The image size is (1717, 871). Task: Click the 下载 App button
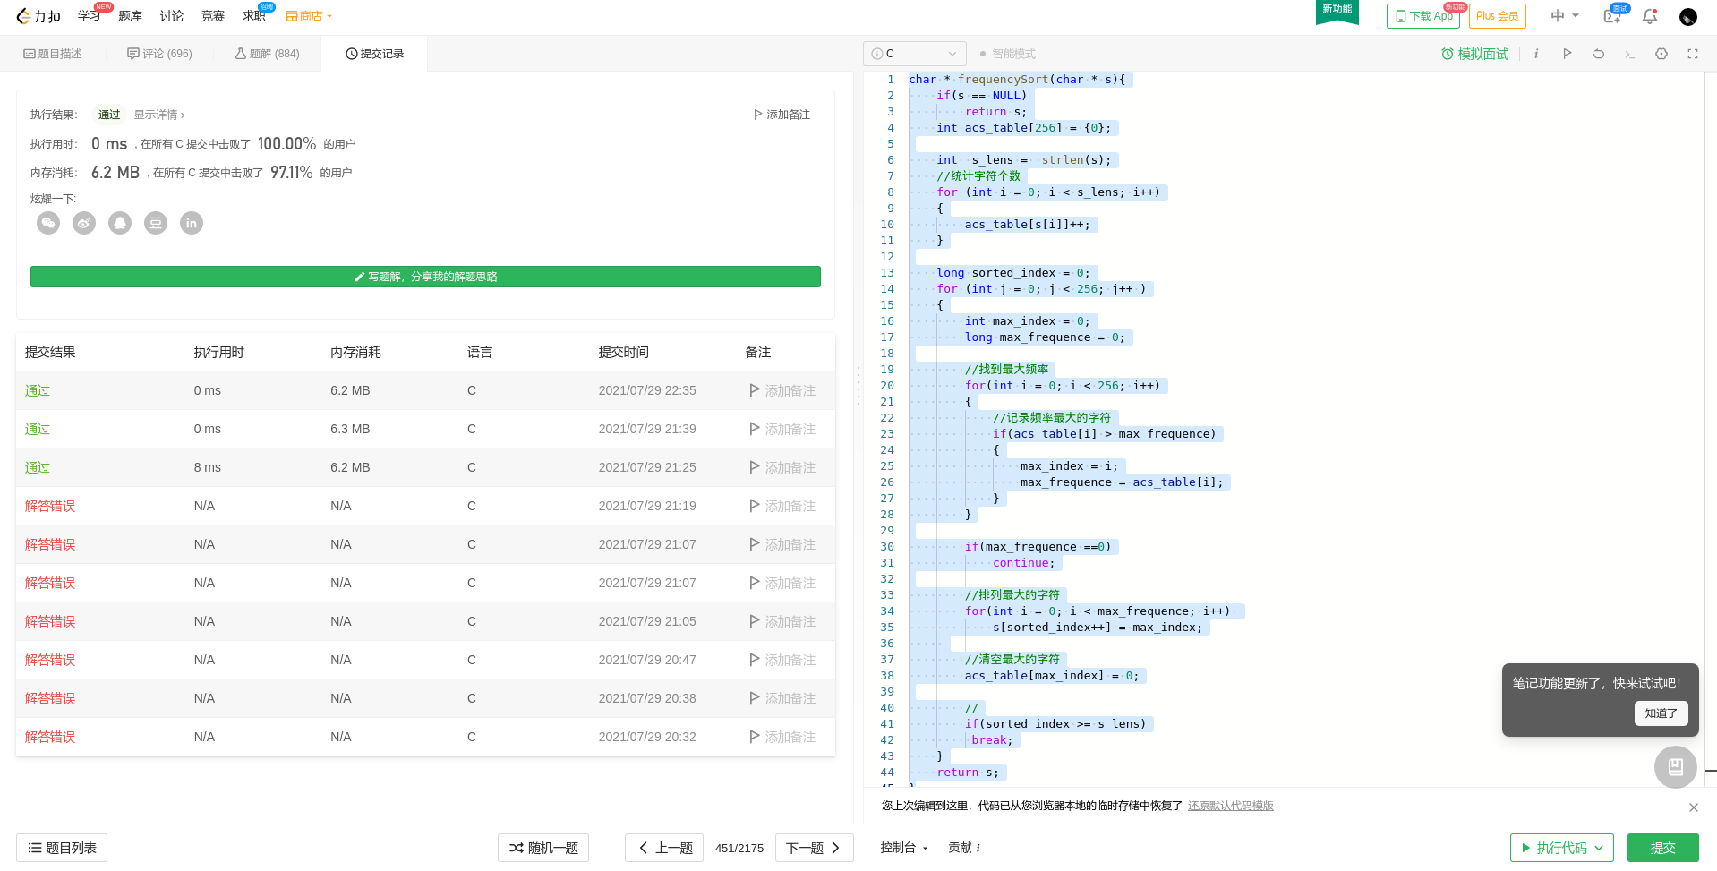click(1424, 16)
